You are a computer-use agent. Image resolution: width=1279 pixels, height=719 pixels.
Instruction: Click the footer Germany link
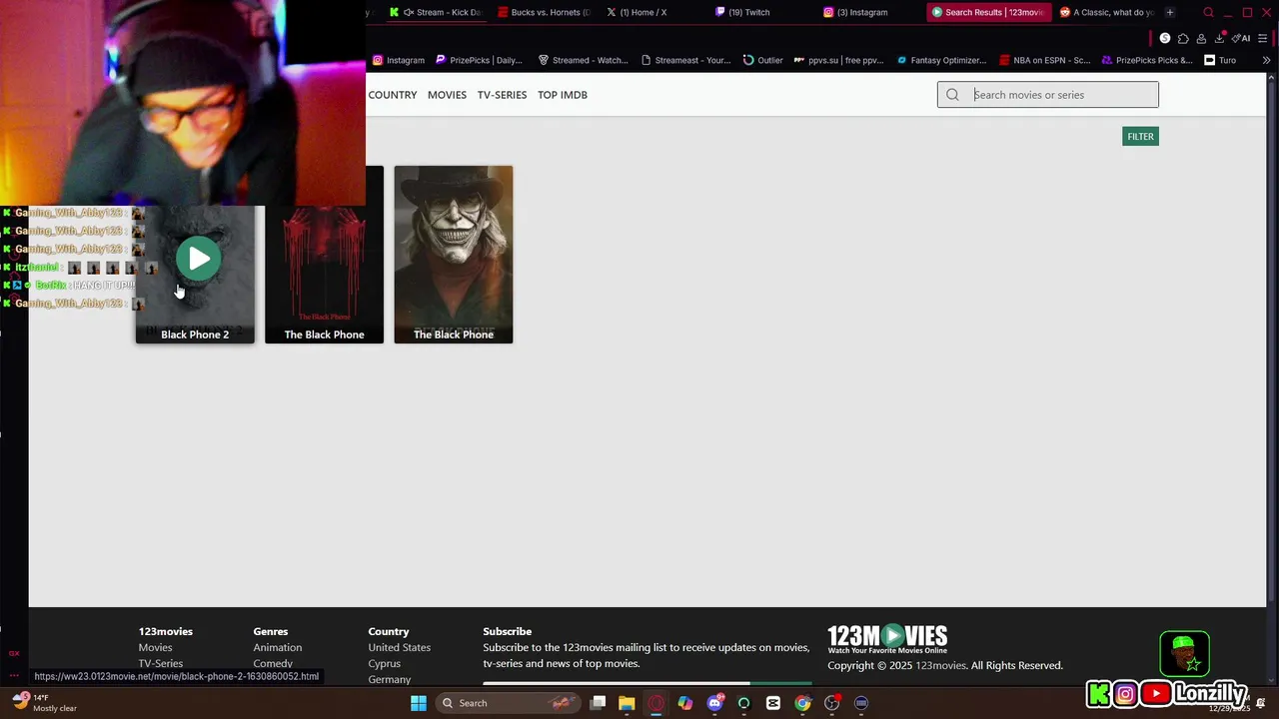[390, 679]
